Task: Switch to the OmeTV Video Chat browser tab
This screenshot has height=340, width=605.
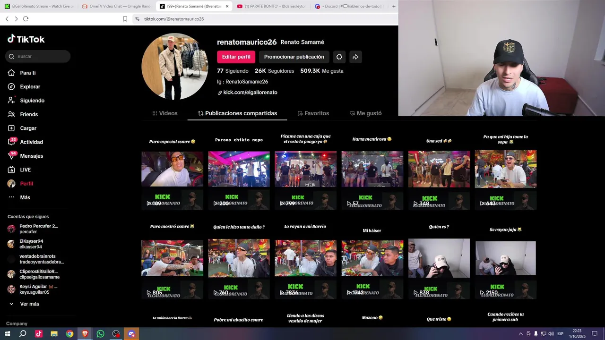Action: pos(116,6)
